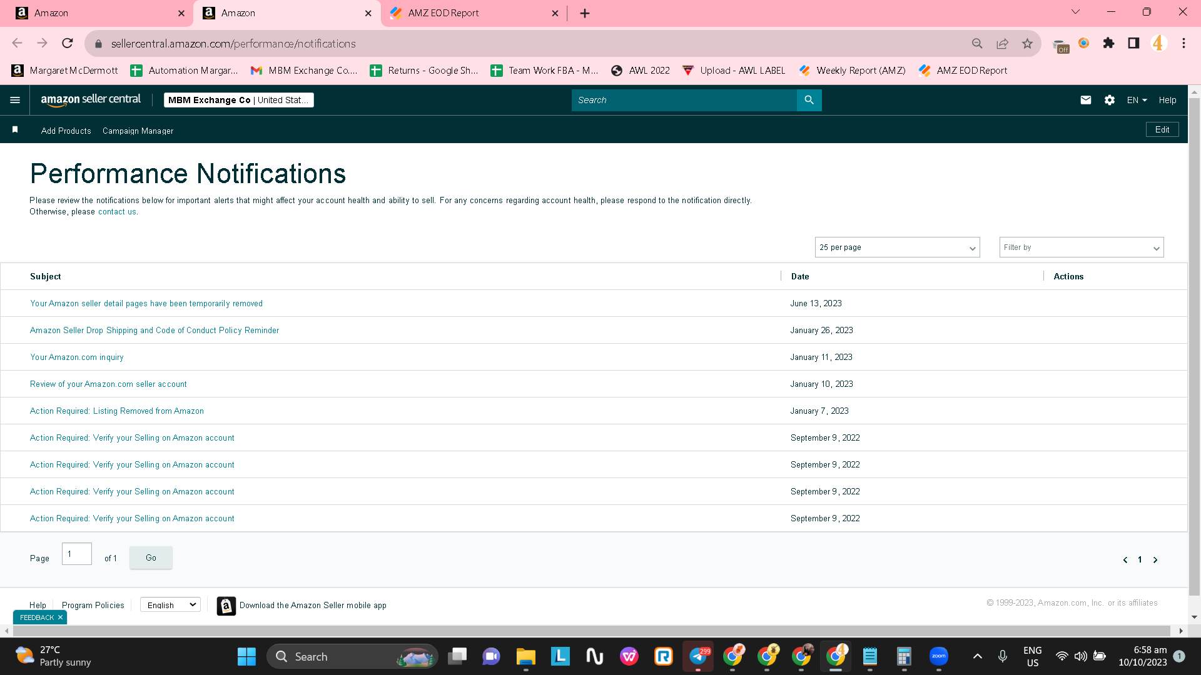1201x675 pixels.
Task: Switch to the first Amazon browser tab
Action: (100, 13)
